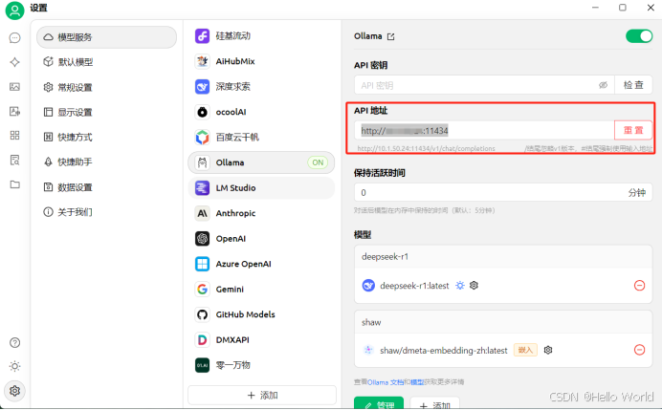Select 快捷助手 settings section

point(106,162)
